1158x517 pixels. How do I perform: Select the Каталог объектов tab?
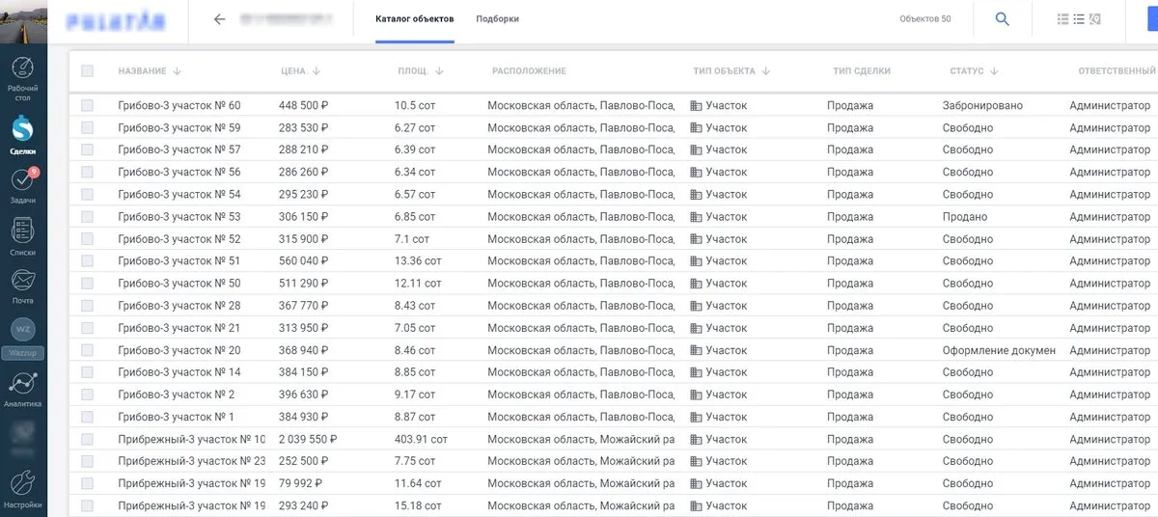(x=414, y=19)
